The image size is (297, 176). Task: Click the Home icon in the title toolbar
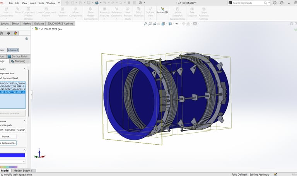tap(67, 3)
